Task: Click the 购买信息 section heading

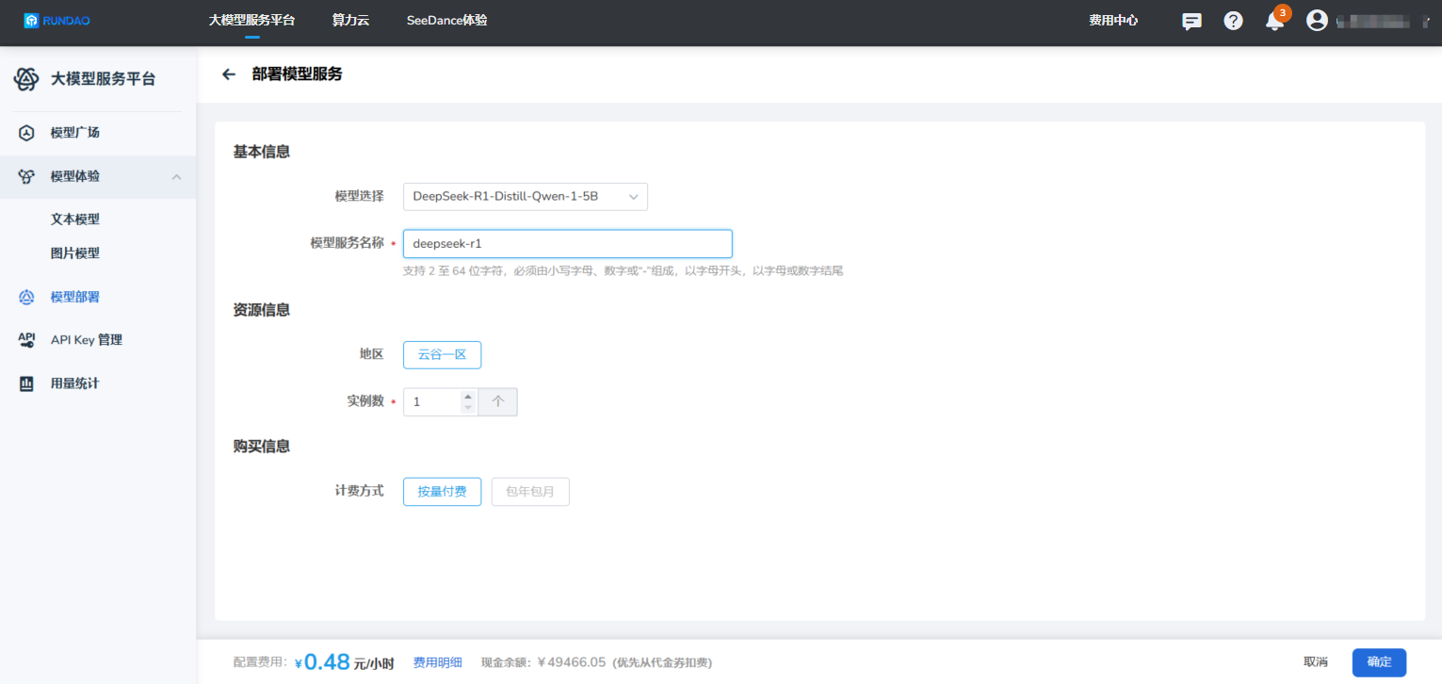Action: tap(262, 447)
